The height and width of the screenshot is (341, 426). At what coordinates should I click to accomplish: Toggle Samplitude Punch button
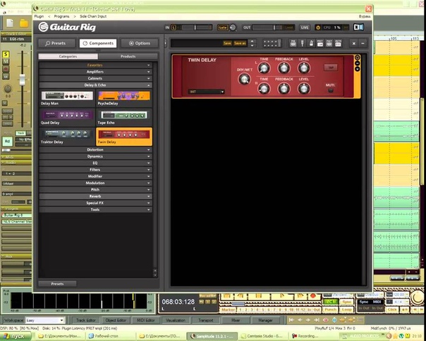pyautogui.click(x=331, y=309)
